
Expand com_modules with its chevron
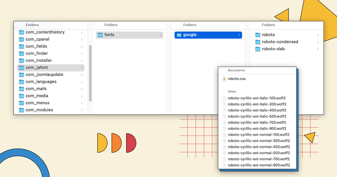[82, 110]
